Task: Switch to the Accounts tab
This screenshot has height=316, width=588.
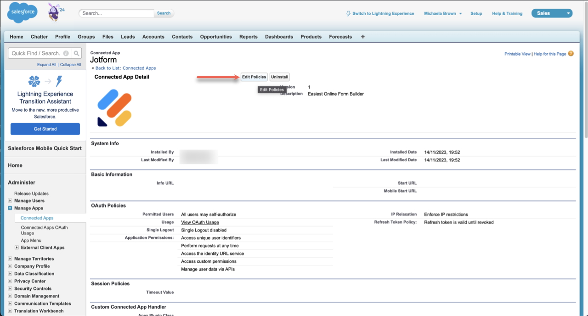Action: tap(153, 37)
